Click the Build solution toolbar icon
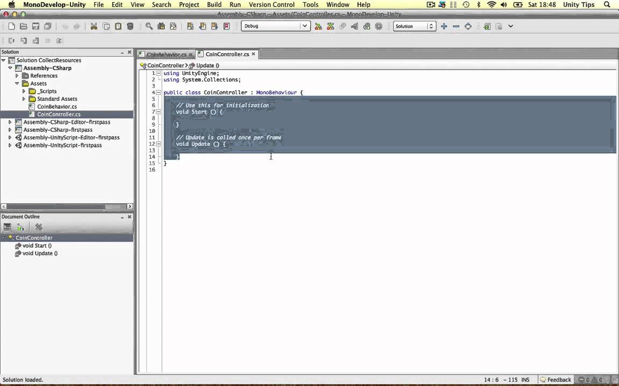 click(x=318, y=26)
